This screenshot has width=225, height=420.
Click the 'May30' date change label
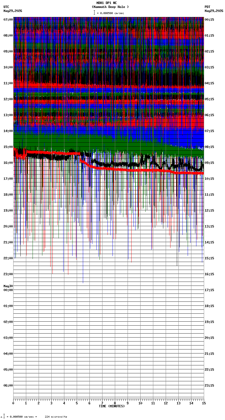[x=8, y=286]
